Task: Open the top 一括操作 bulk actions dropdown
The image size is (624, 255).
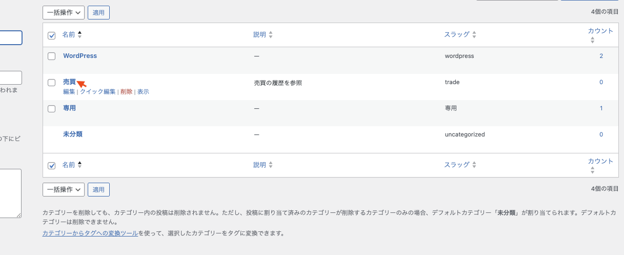Action: [63, 13]
